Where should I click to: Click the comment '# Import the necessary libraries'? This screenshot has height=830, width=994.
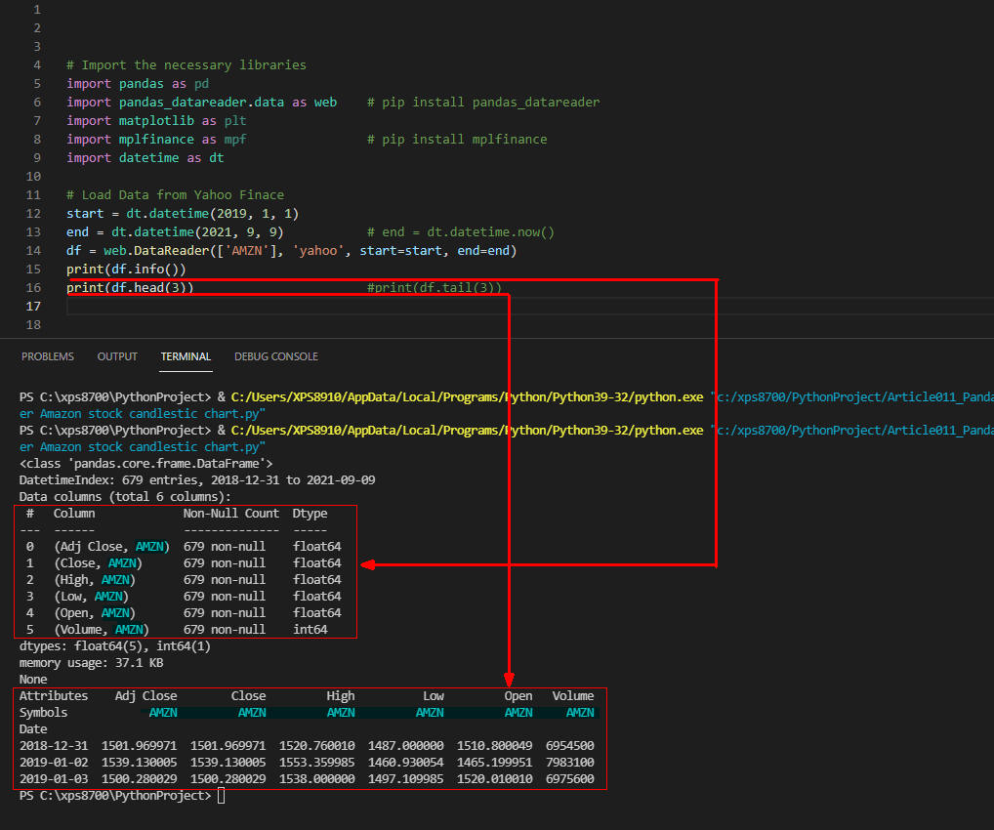pos(186,65)
